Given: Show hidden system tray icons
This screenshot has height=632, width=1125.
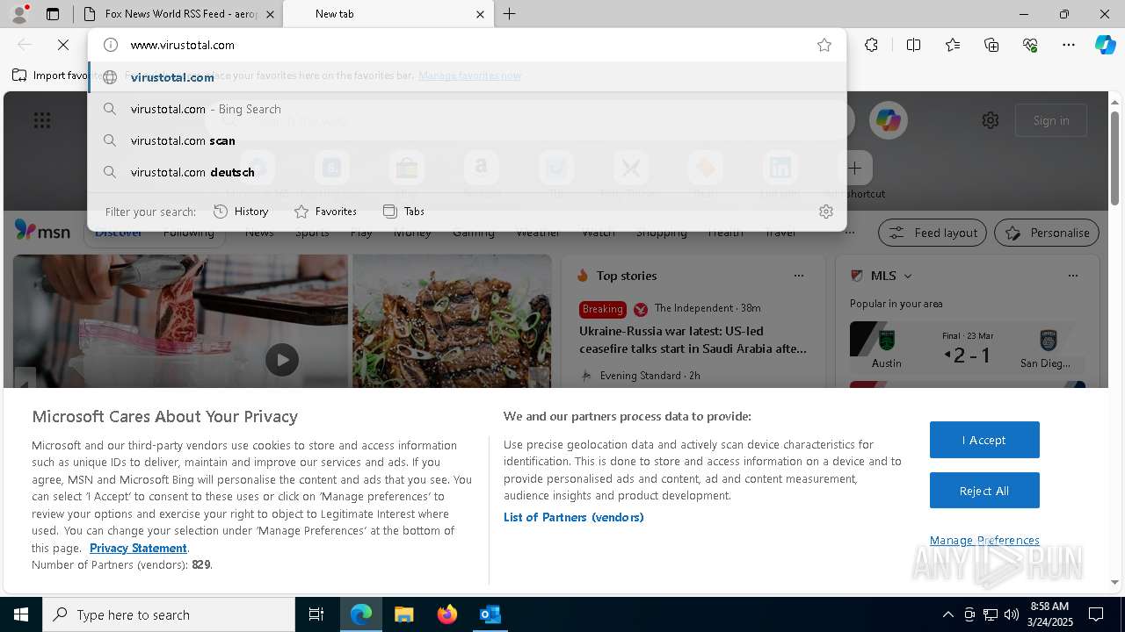Looking at the screenshot, I should pos(947,614).
